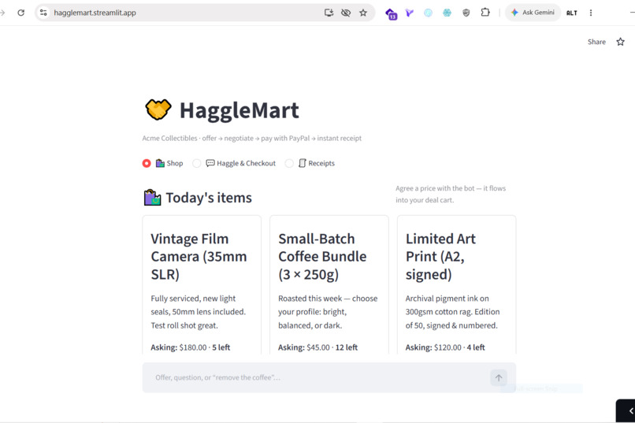Click the Asking $45.00 price text
This screenshot has width=635, height=423.
[318, 347]
